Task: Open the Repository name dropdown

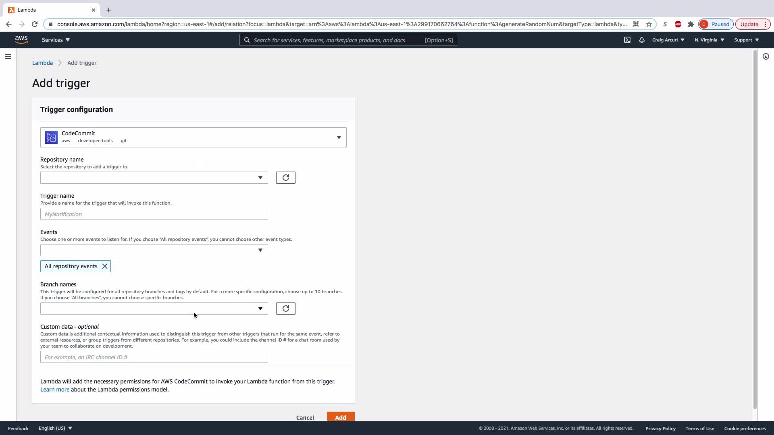Action: click(154, 178)
